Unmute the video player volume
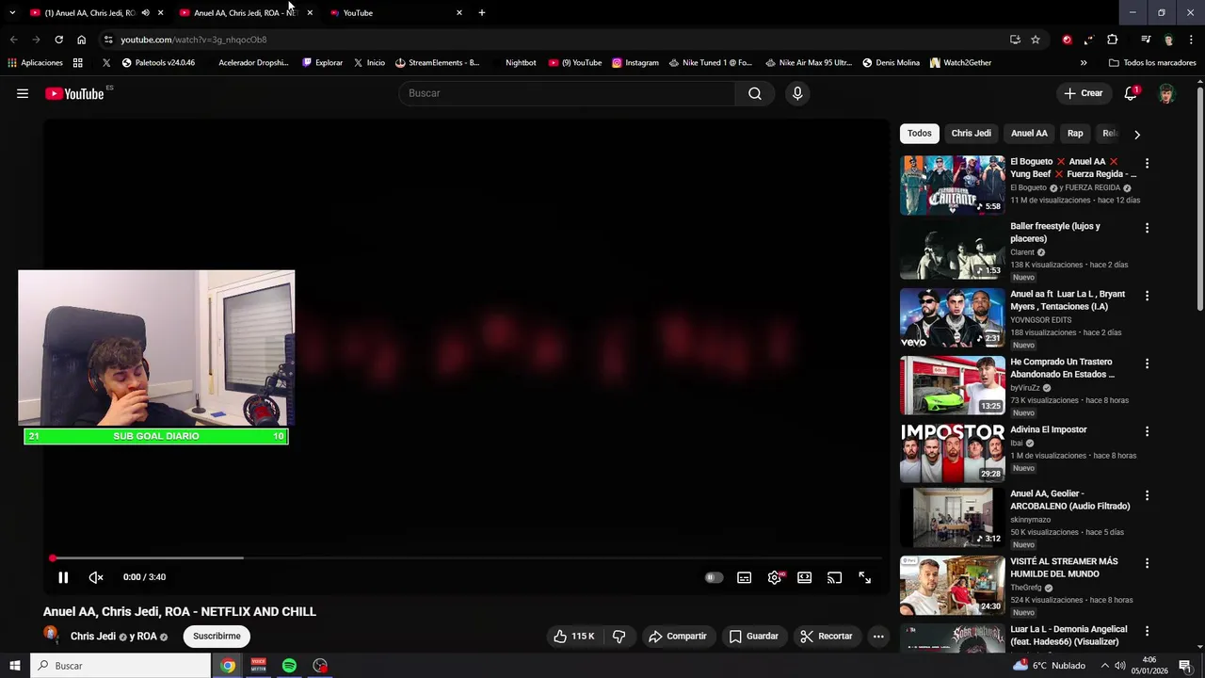The height and width of the screenshot is (678, 1205). [x=96, y=577]
